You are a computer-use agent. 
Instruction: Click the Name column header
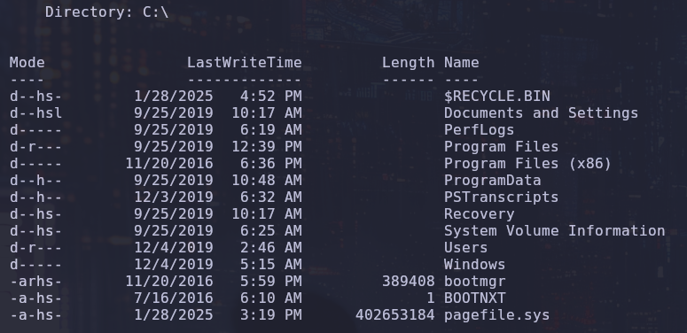[461, 63]
